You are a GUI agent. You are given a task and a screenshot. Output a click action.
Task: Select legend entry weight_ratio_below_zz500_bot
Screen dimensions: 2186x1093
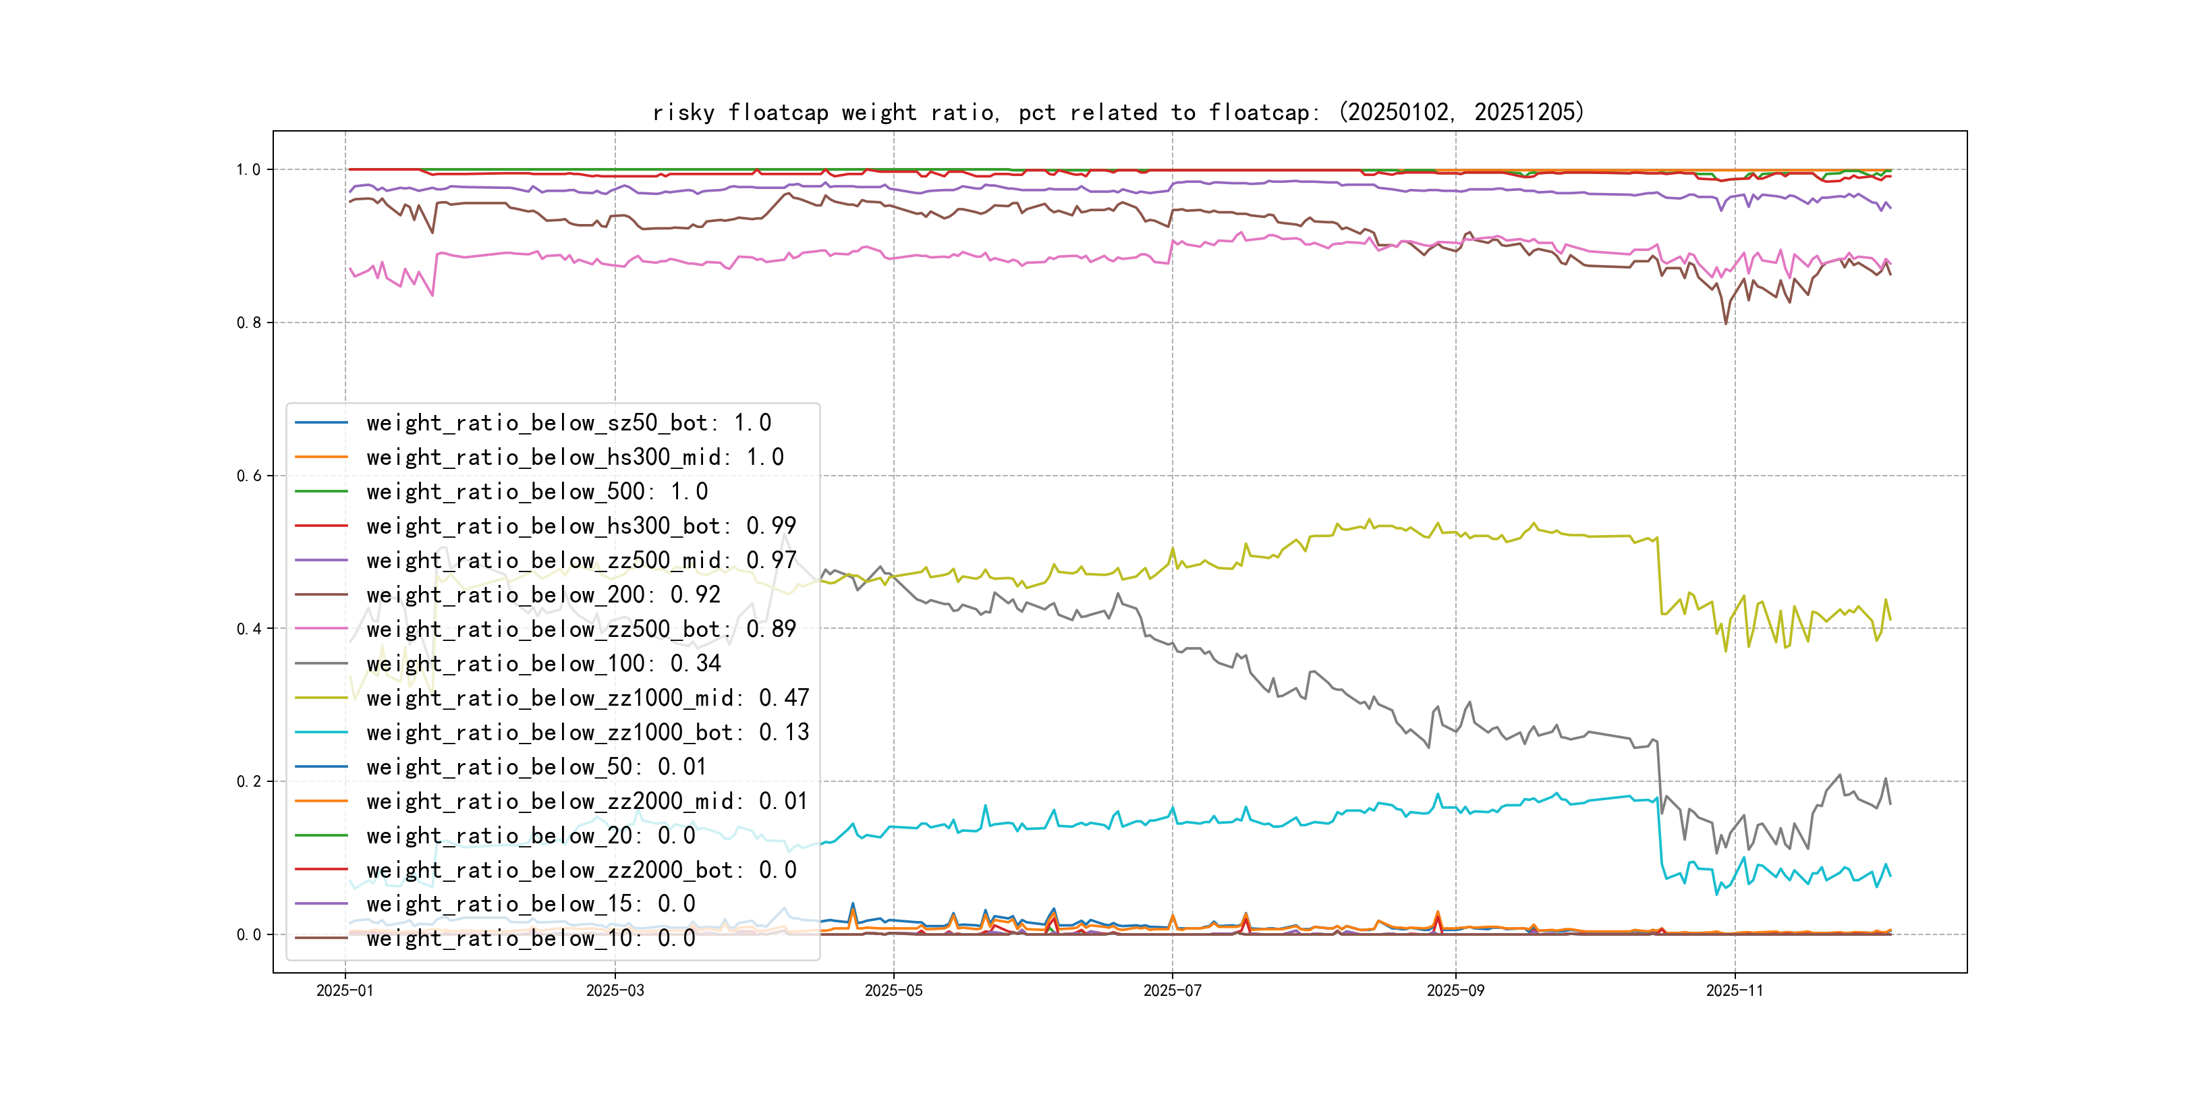(x=580, y=629)
